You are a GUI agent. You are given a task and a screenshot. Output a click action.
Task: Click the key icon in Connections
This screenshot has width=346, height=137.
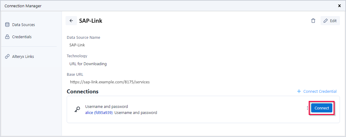click(77, 110)
